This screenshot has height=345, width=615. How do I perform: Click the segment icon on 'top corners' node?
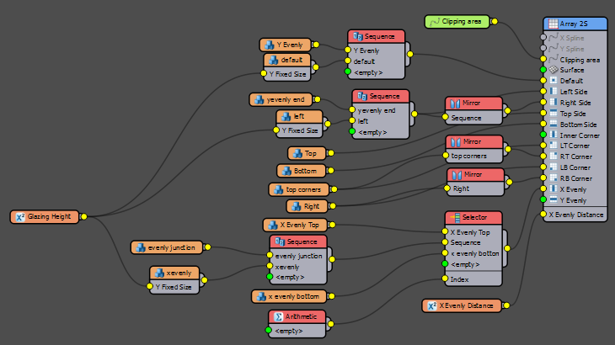[x=278, y=189]
